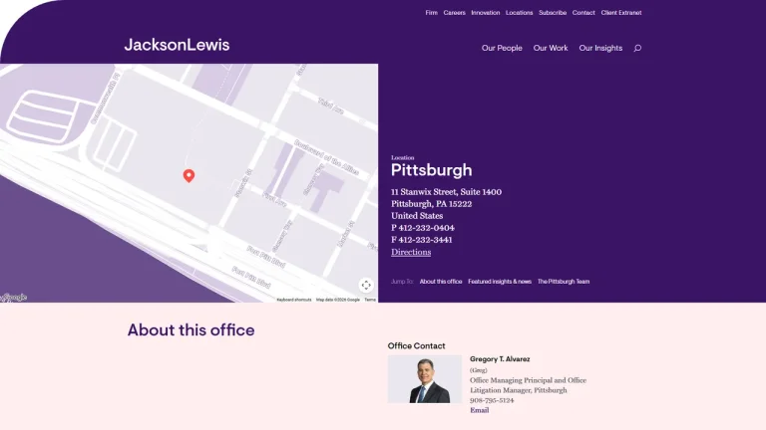Open the Careers link

[455, 13]
